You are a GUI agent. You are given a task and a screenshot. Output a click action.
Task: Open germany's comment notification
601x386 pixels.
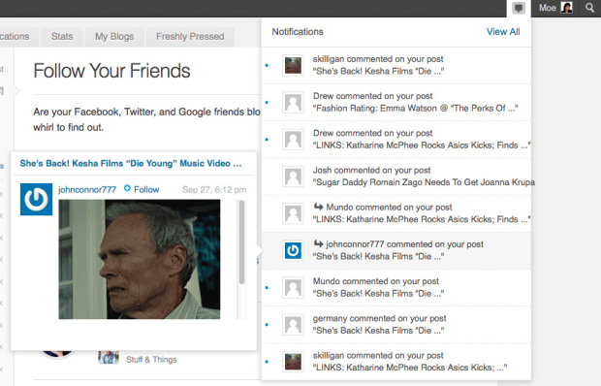[396, 324]
